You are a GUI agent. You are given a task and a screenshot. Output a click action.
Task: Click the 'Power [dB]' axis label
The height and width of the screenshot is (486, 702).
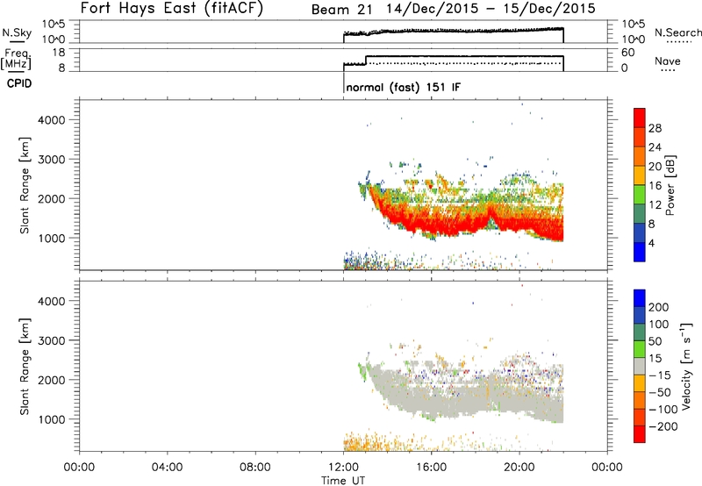[670, 185]
